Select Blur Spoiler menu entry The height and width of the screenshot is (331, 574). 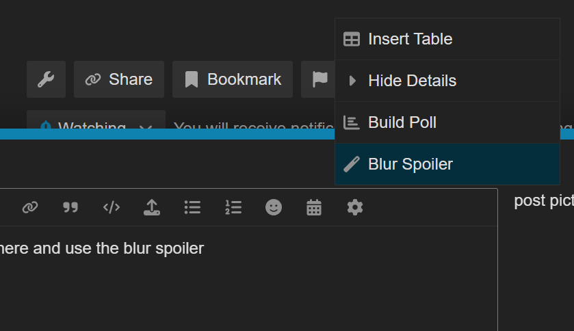click(x=447, y=164)
